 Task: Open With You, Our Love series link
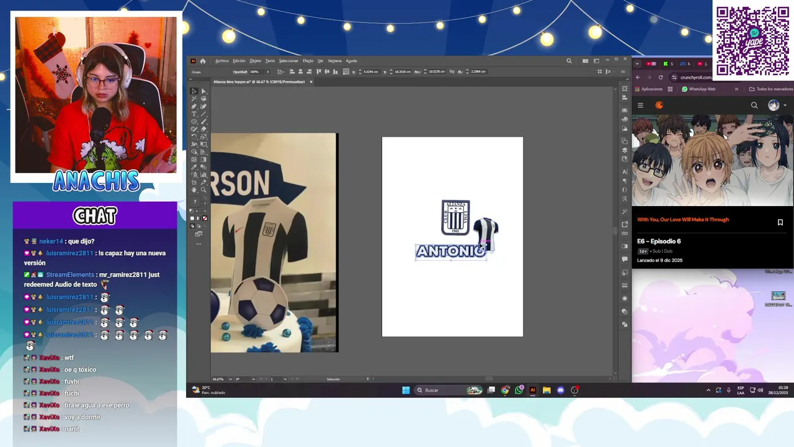[x=683, y=219]
